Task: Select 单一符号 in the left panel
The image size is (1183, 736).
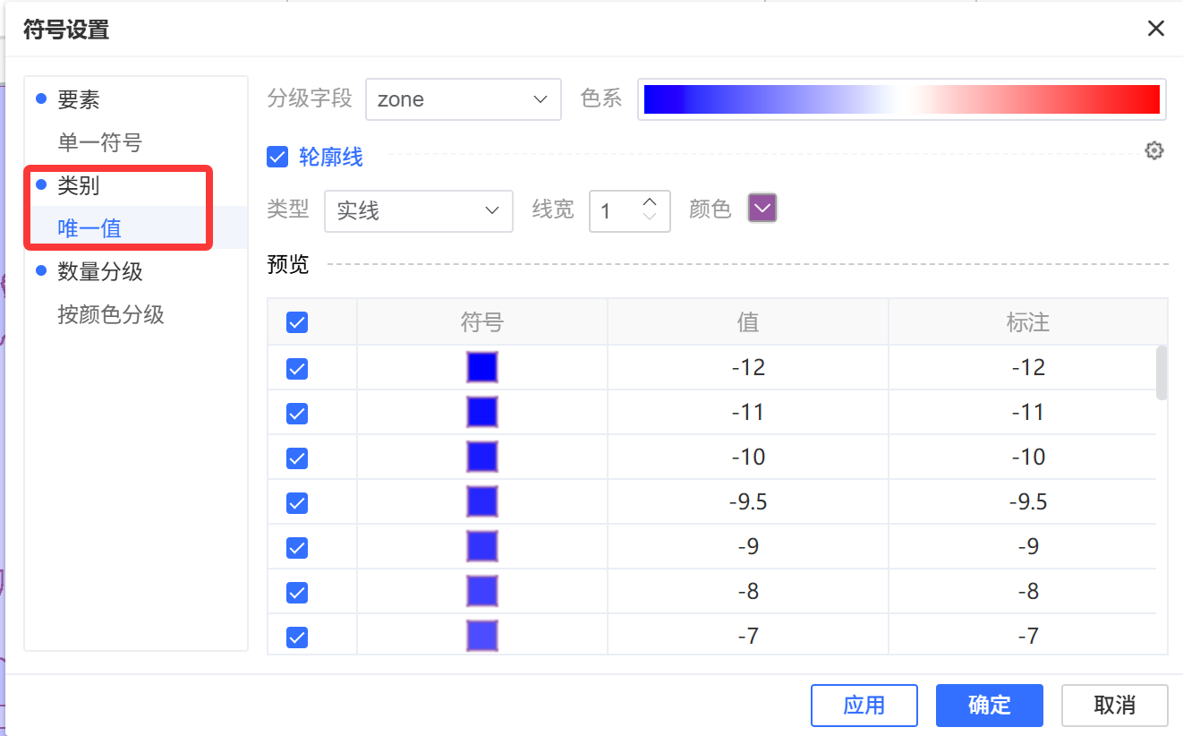Action: click(x=99, y=143)
